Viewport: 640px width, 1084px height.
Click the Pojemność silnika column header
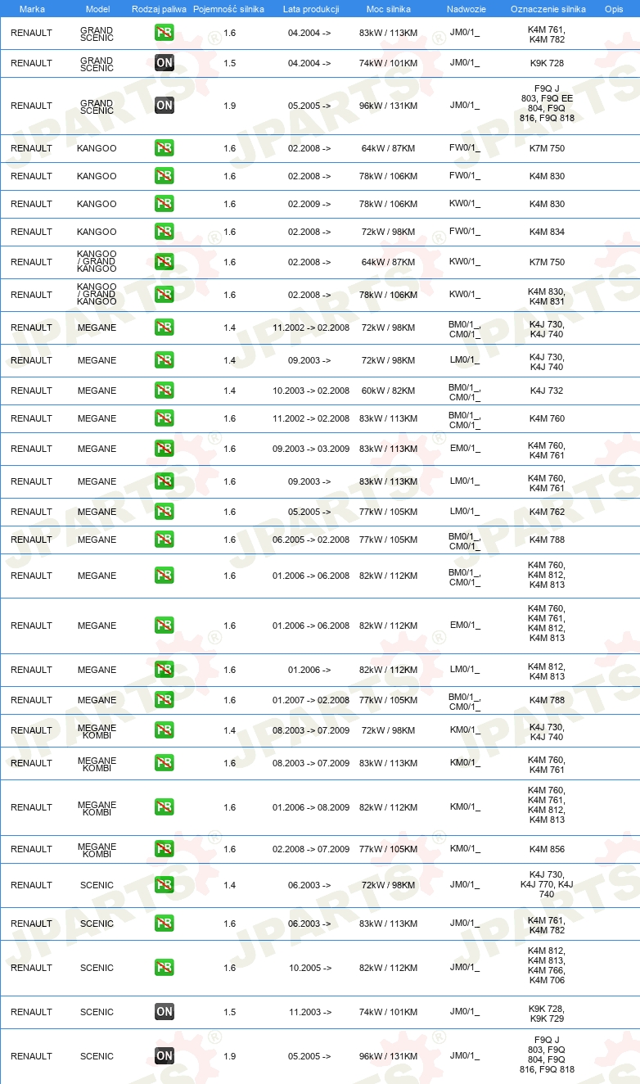[228, 8]
